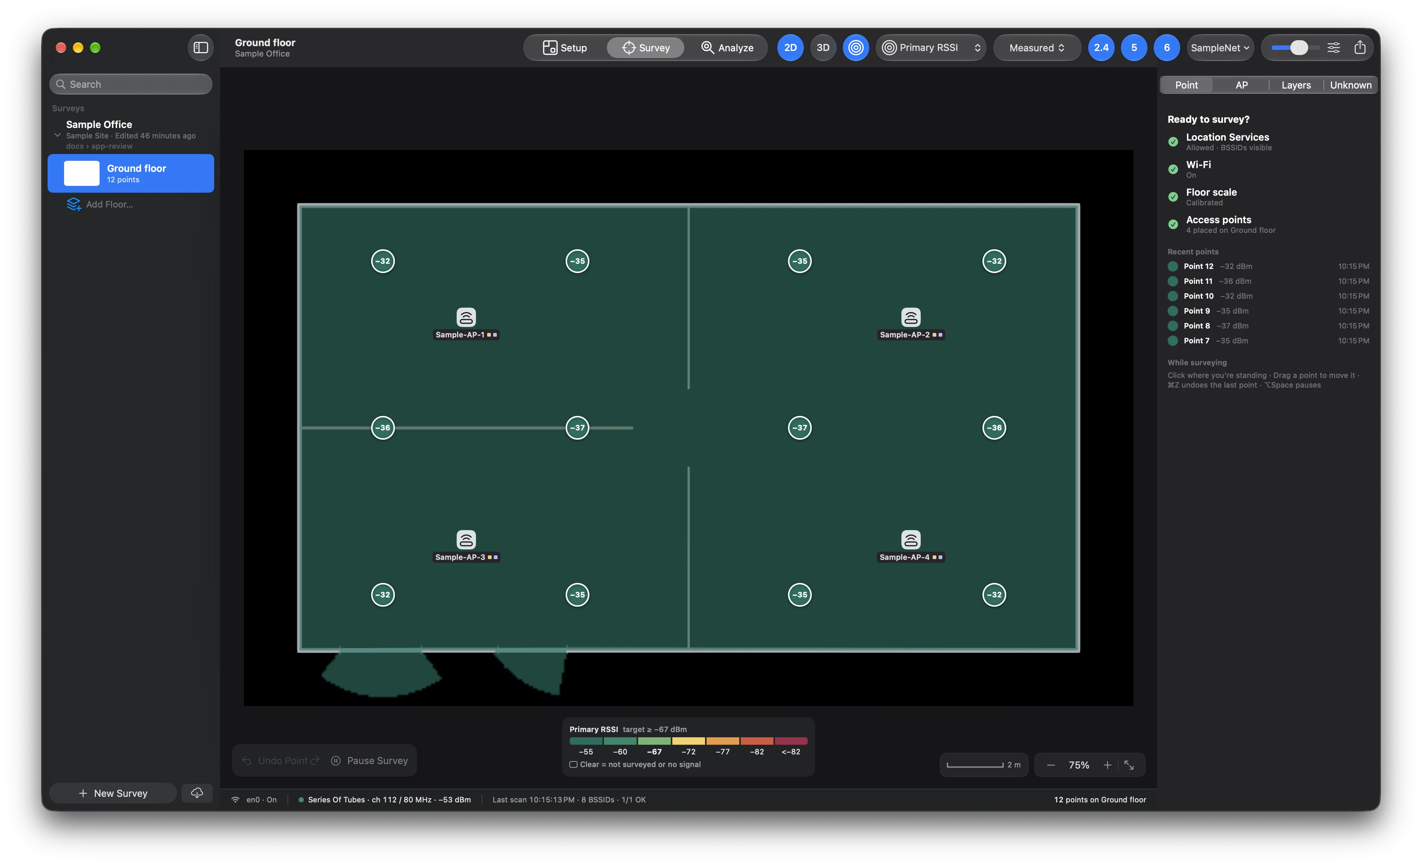
Task: Click the cloud upload icon
Action: tap(197, 793)
